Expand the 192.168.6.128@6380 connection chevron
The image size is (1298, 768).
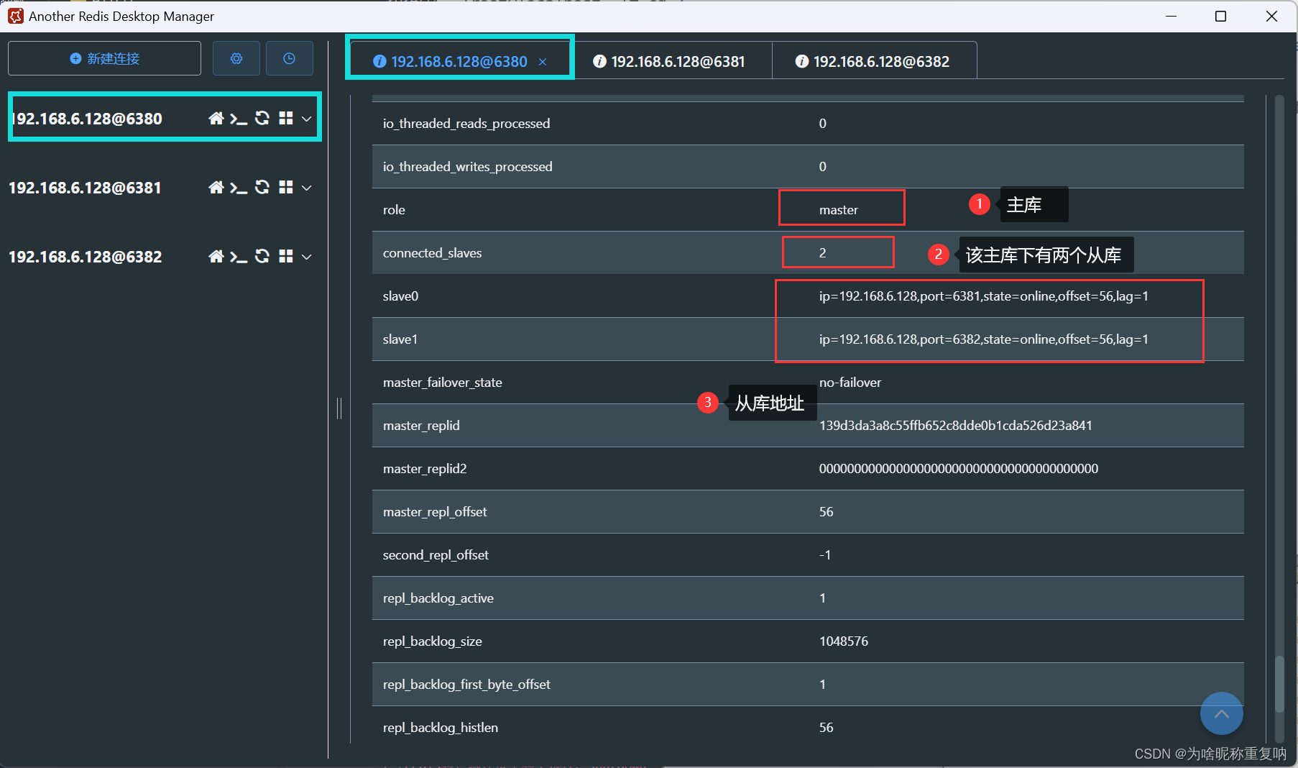pos(307,119)
